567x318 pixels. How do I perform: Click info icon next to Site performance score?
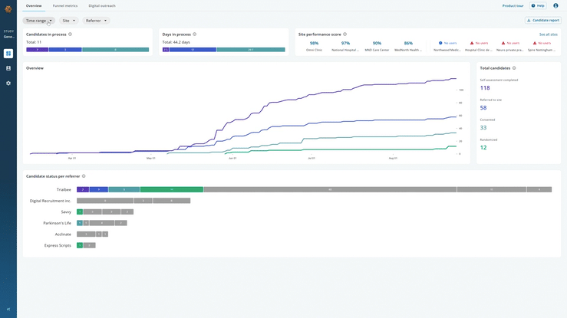click(345, 34)
